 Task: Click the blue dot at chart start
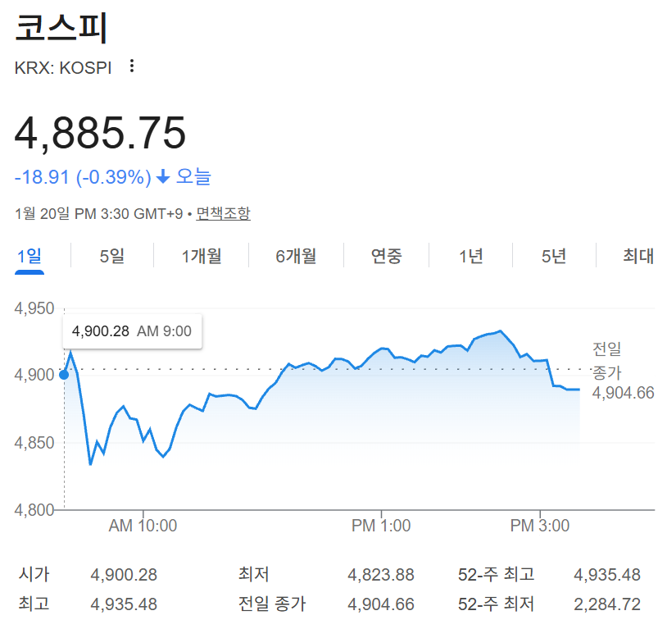point(62,375)
